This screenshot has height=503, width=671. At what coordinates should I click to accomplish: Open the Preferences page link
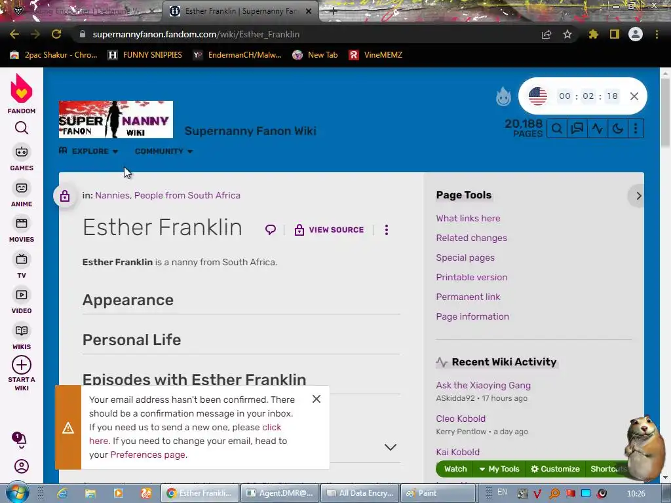pos(147,455)
